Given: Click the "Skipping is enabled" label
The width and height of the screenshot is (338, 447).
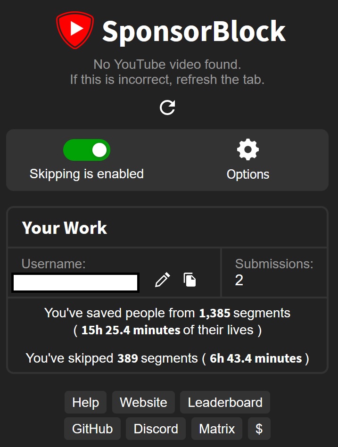Looking at the screenshot, I should [87, 174].
